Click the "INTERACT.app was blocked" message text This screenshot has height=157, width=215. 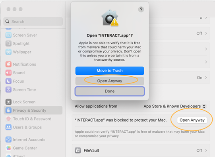pyautogui.click(x=121, y=120)
